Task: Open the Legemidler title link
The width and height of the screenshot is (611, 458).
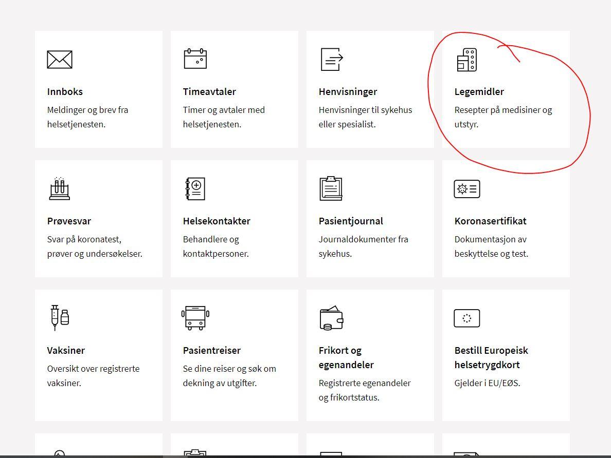Action: [479, 92]
